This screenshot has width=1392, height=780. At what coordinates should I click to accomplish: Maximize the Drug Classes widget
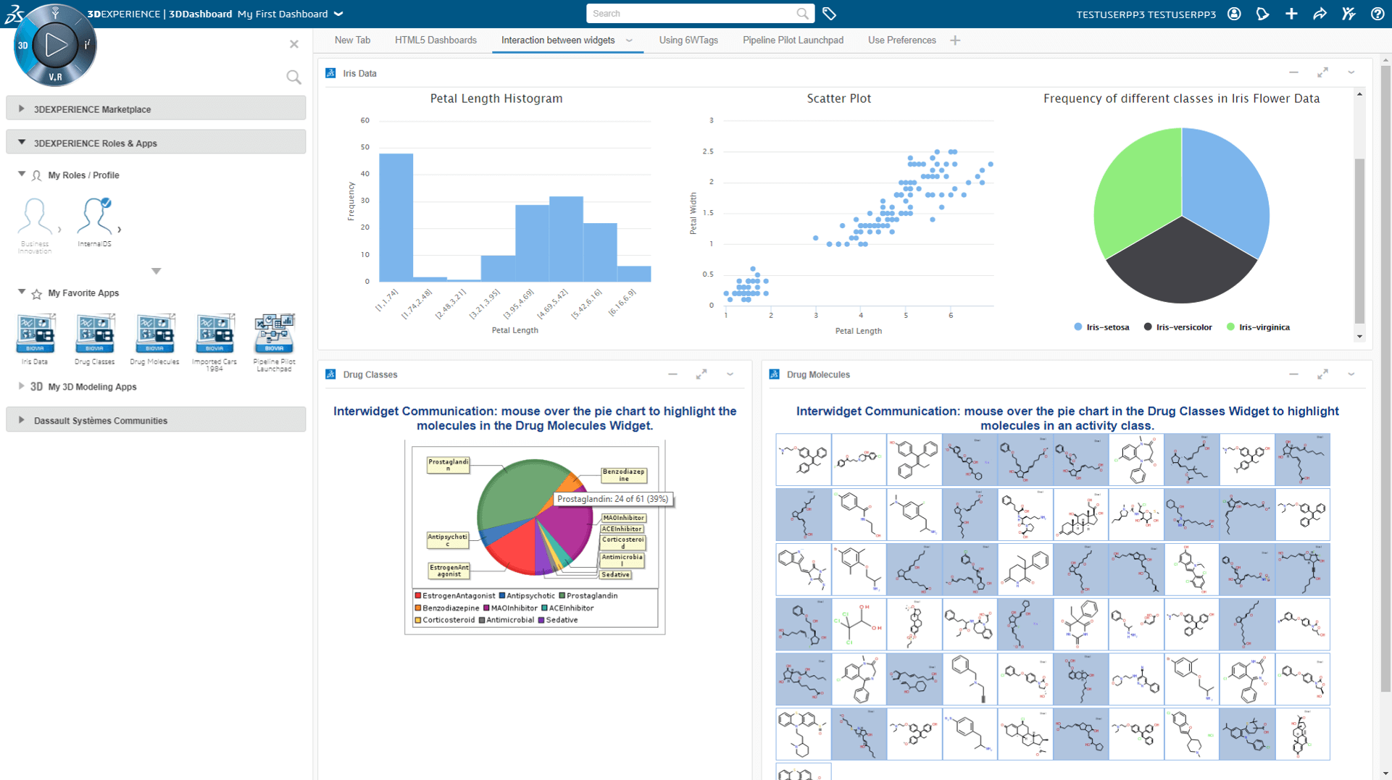[701, 374]
